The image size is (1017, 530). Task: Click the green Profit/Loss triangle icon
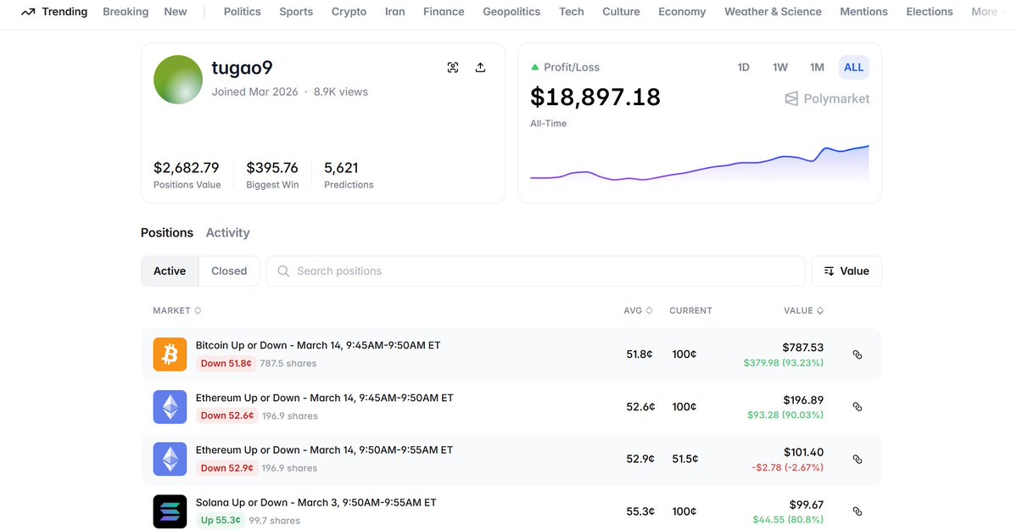pos(535,67)
